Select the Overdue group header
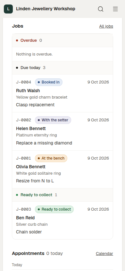Image resolution: width=125 pixels, height=271 pixels. point(63,40)
